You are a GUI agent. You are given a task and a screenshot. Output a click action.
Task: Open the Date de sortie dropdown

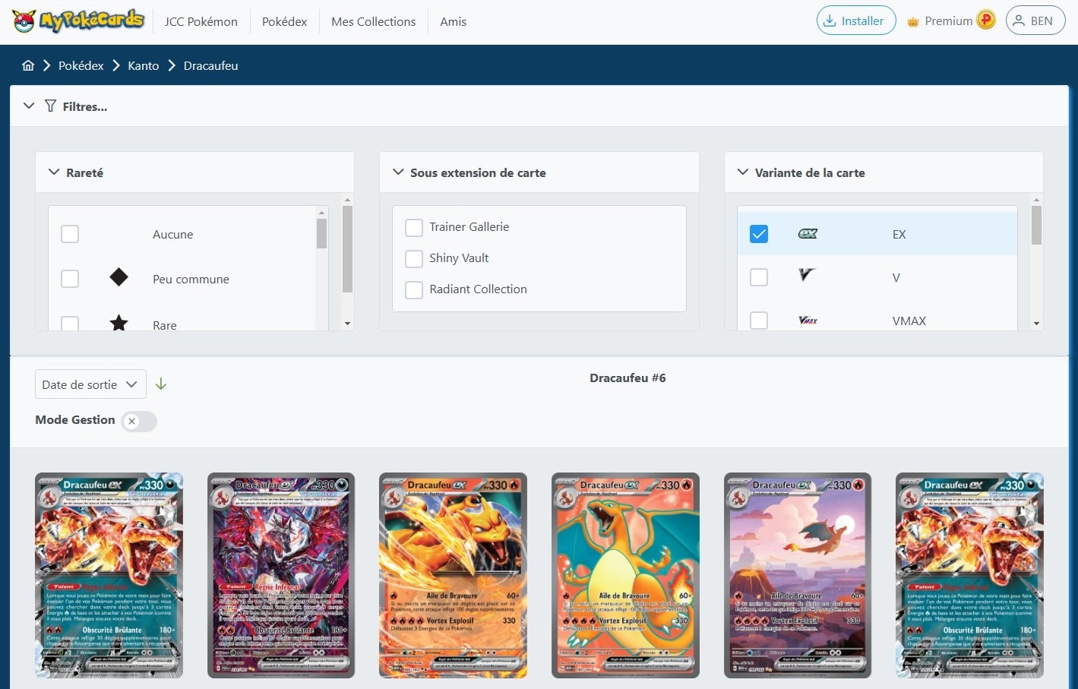[x=90, y=384]
